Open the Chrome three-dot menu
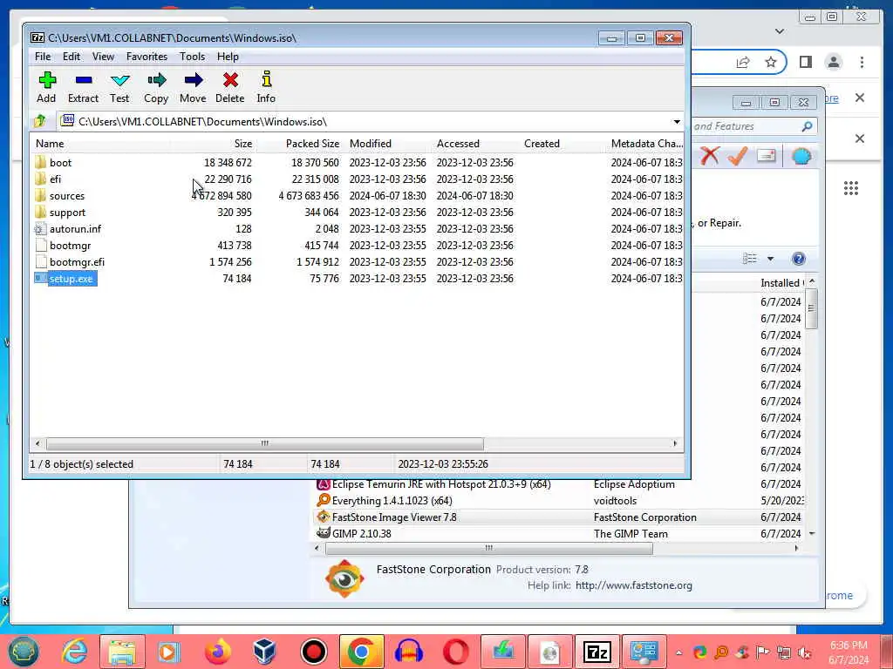Image resolution: width=893 pixels, height=669 pixels. click(862, 62)
